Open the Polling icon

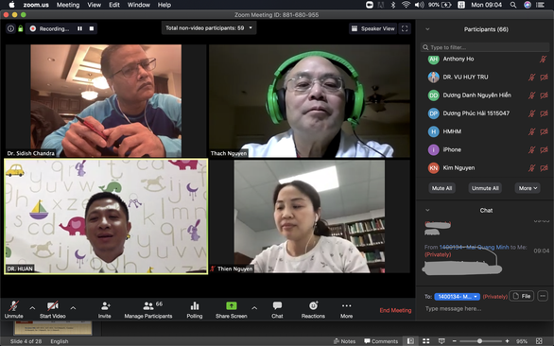195,305
